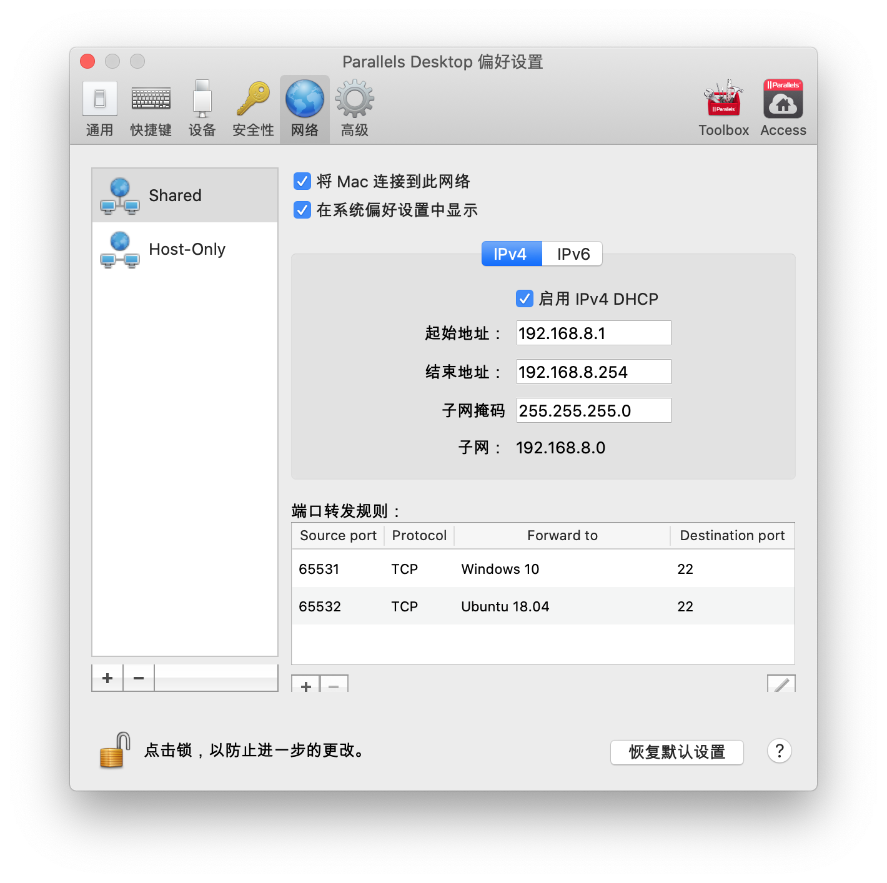This screenshot has width=887, height=883.
Task: Click the lock to prevent changes
Action: (x=114, y=750)
